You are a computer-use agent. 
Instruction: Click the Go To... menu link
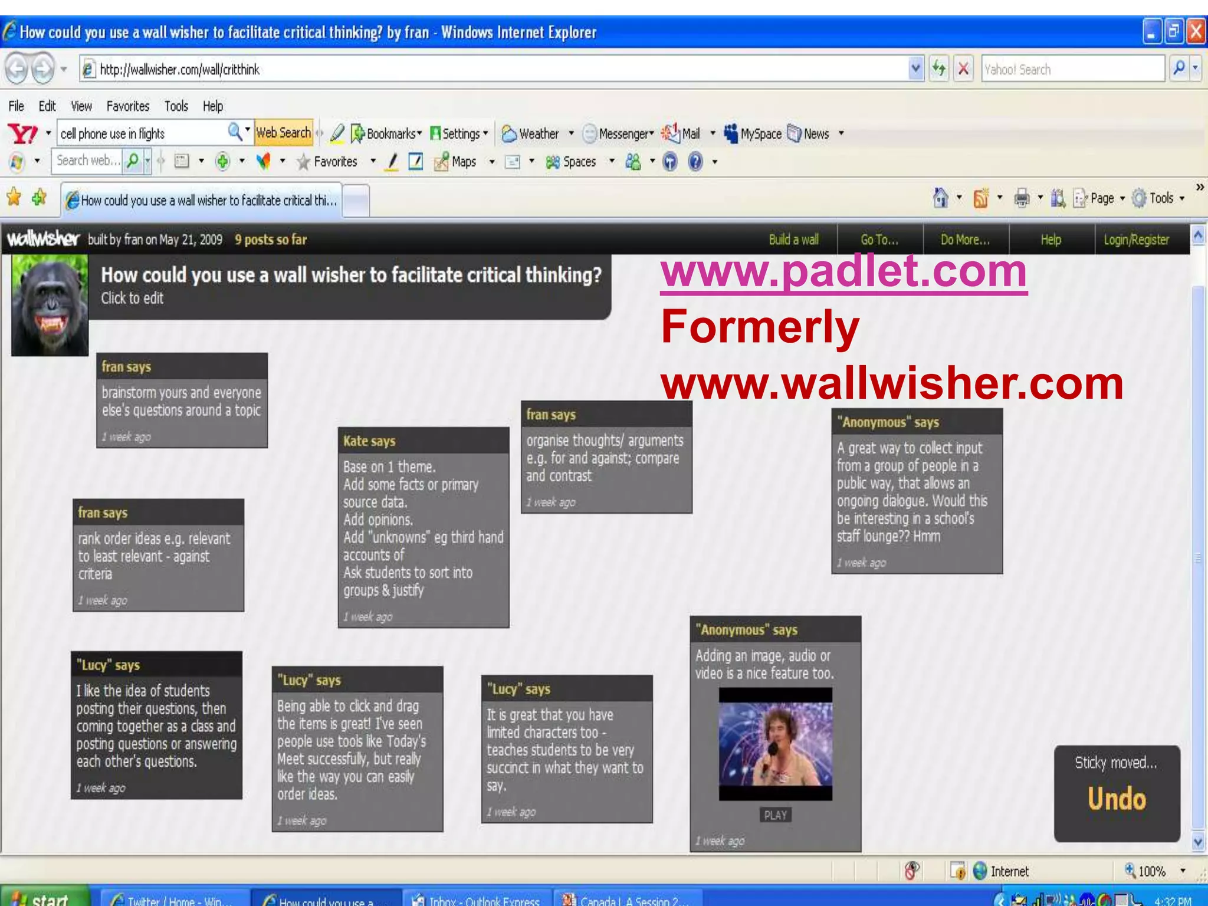879,239
